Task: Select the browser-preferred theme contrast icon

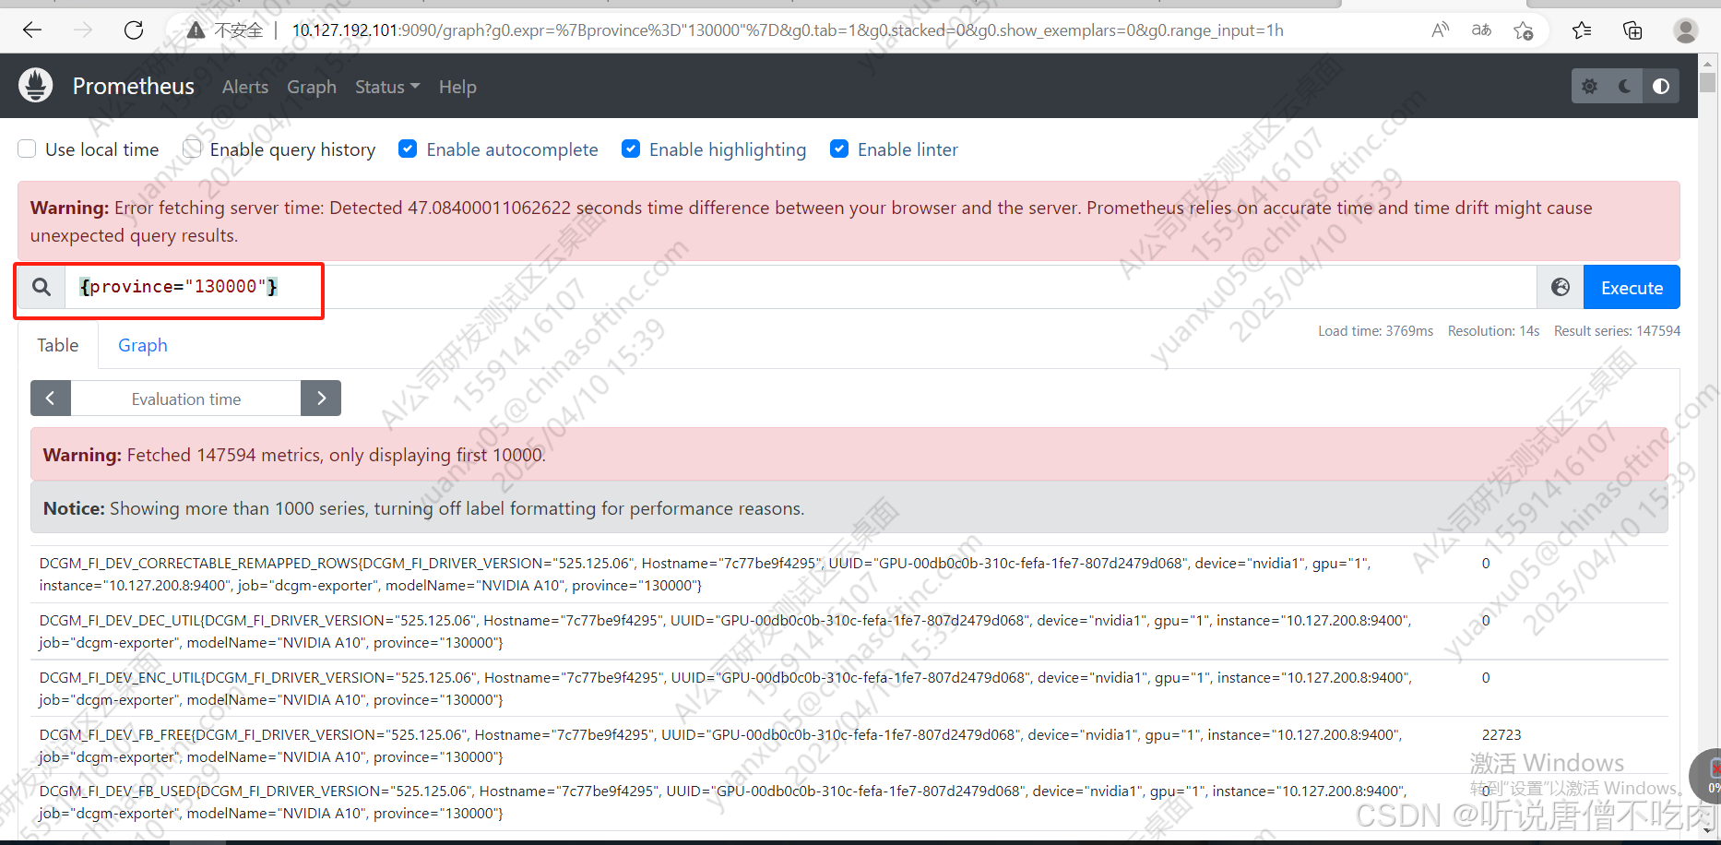Action: pos(1661,86)
